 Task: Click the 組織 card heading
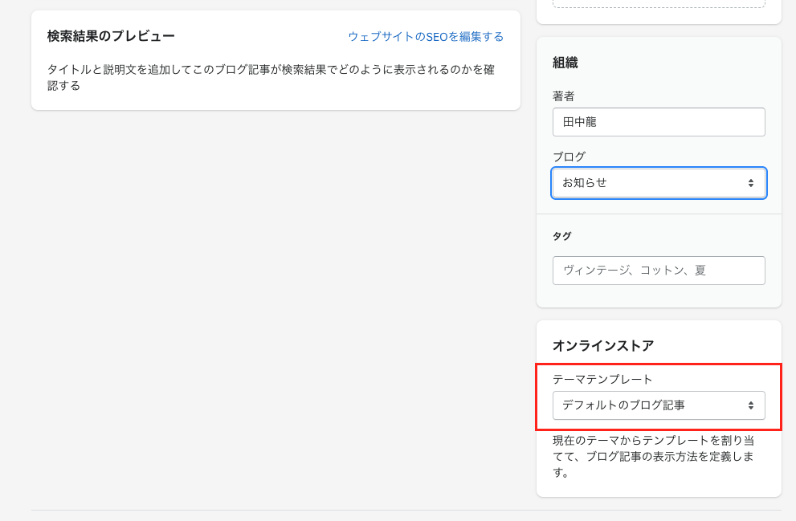click(x=565, y=63)
